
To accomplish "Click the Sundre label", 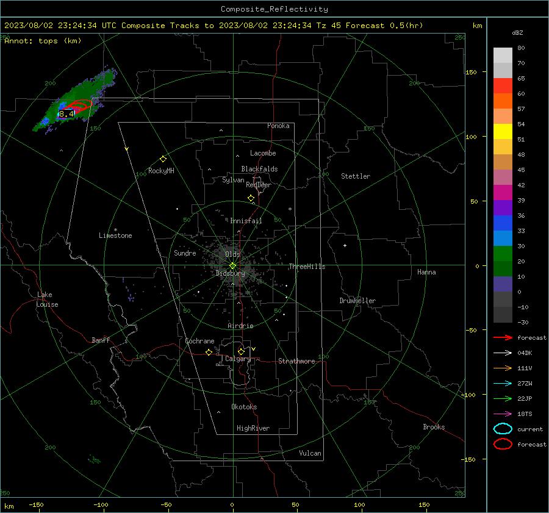I will click(x=185, y=253).
